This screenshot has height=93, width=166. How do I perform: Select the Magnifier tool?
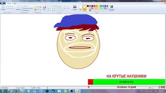(x=40, y=10)
